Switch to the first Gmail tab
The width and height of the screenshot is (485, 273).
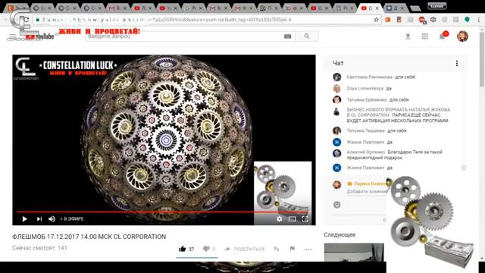point(118,8)
